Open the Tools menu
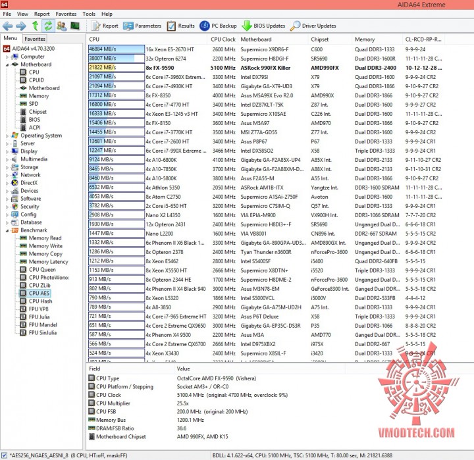The image size is (474, 460). [89, 14]
